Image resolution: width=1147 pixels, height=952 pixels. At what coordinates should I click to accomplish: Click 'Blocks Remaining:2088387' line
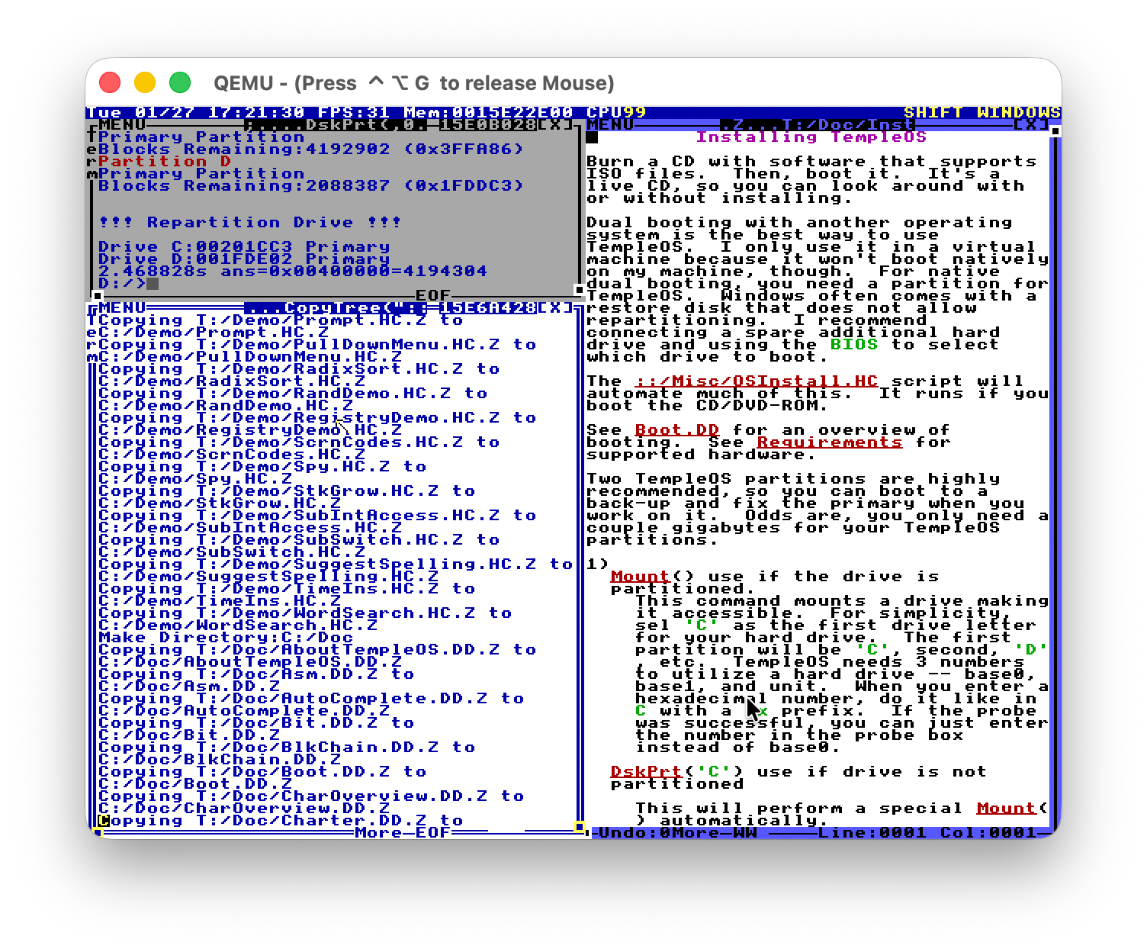point(311,185)
